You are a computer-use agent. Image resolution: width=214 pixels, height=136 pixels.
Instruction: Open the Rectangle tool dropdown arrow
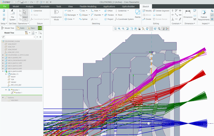[x=78, y=15]
